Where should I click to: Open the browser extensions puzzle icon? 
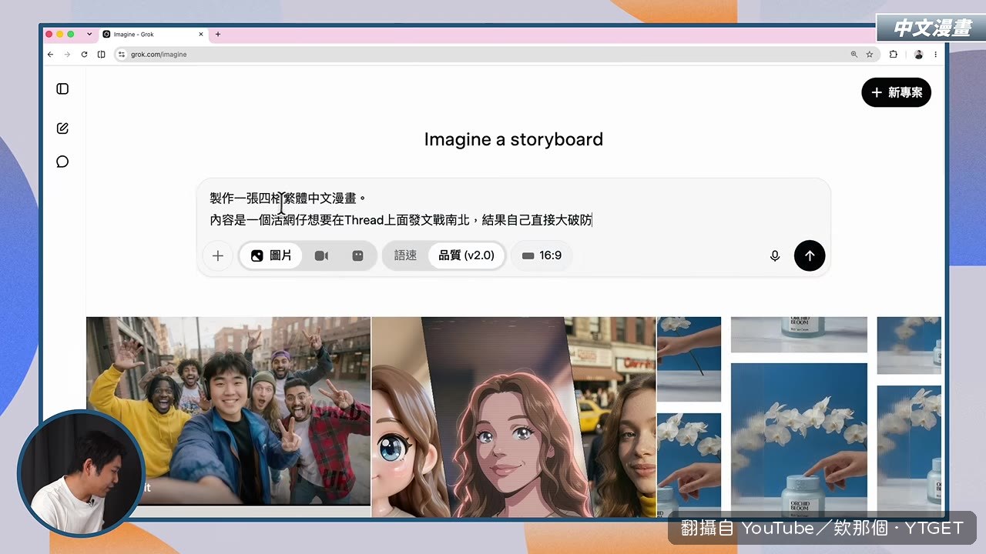(x=894, y=55)
